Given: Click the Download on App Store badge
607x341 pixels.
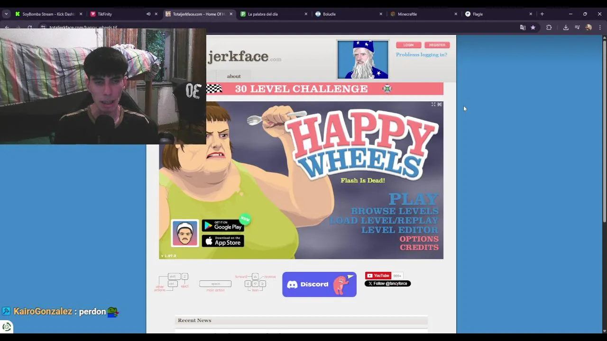Looking at the screenshot, I should 223,241.
